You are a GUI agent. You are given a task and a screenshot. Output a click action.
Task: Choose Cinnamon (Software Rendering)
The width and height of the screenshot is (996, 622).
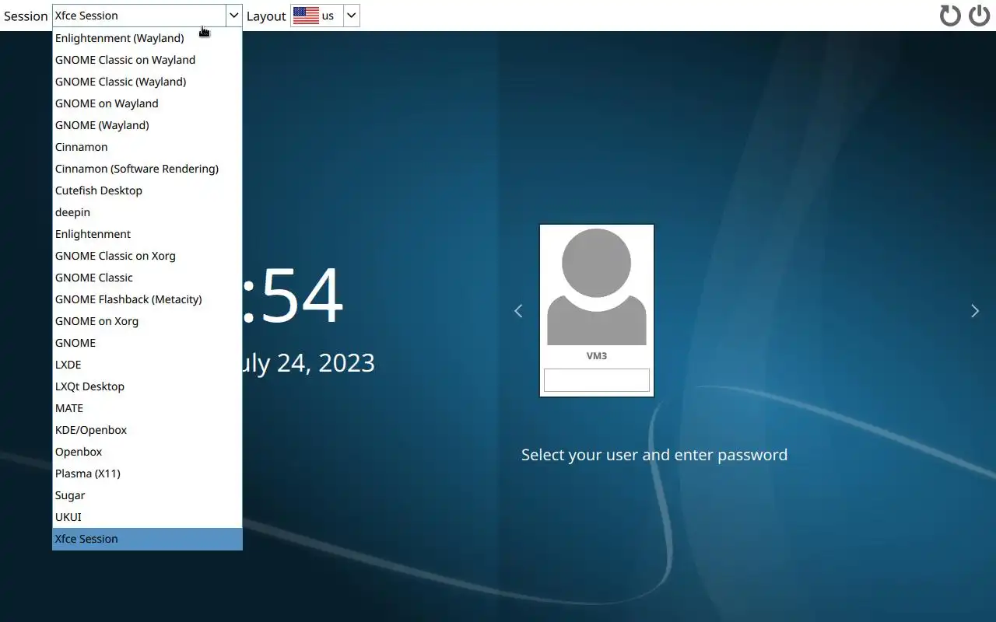(x=147, y=169)
